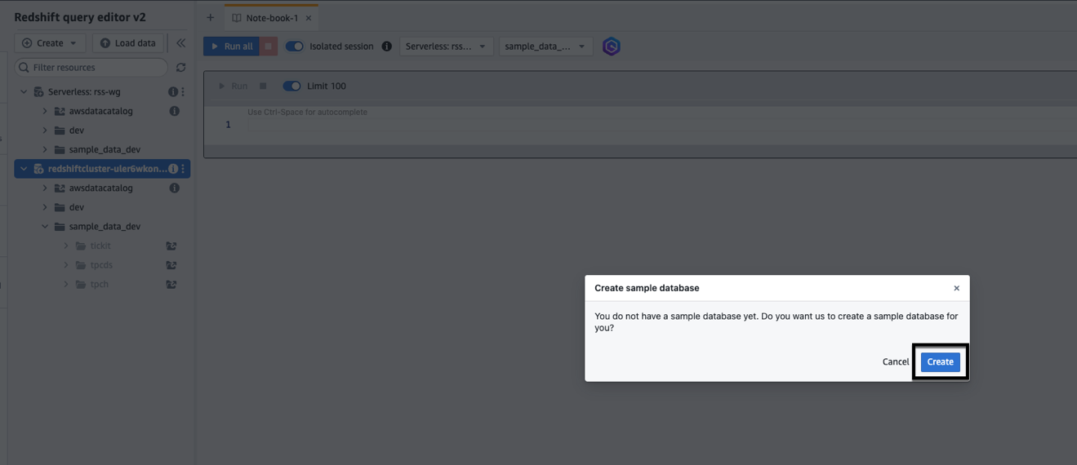Screen dimensions: 1077x465
Task: Select the redshiftcluster-uler6wkon cluster row
Action: click(x=102, y=169)
